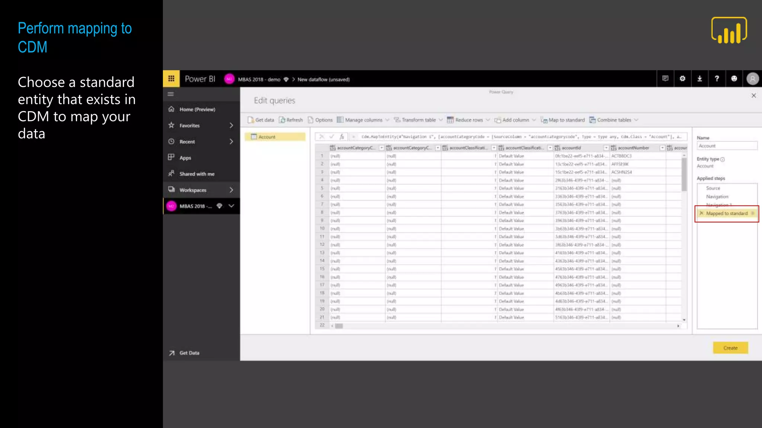
Task: Expand the Favorites flyout chevron
Action: [x=231, y=126]
